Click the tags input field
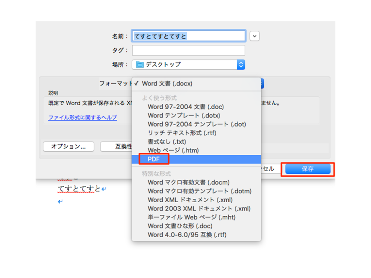The height and width of the screenshot is (278, 371). point(188,50)
